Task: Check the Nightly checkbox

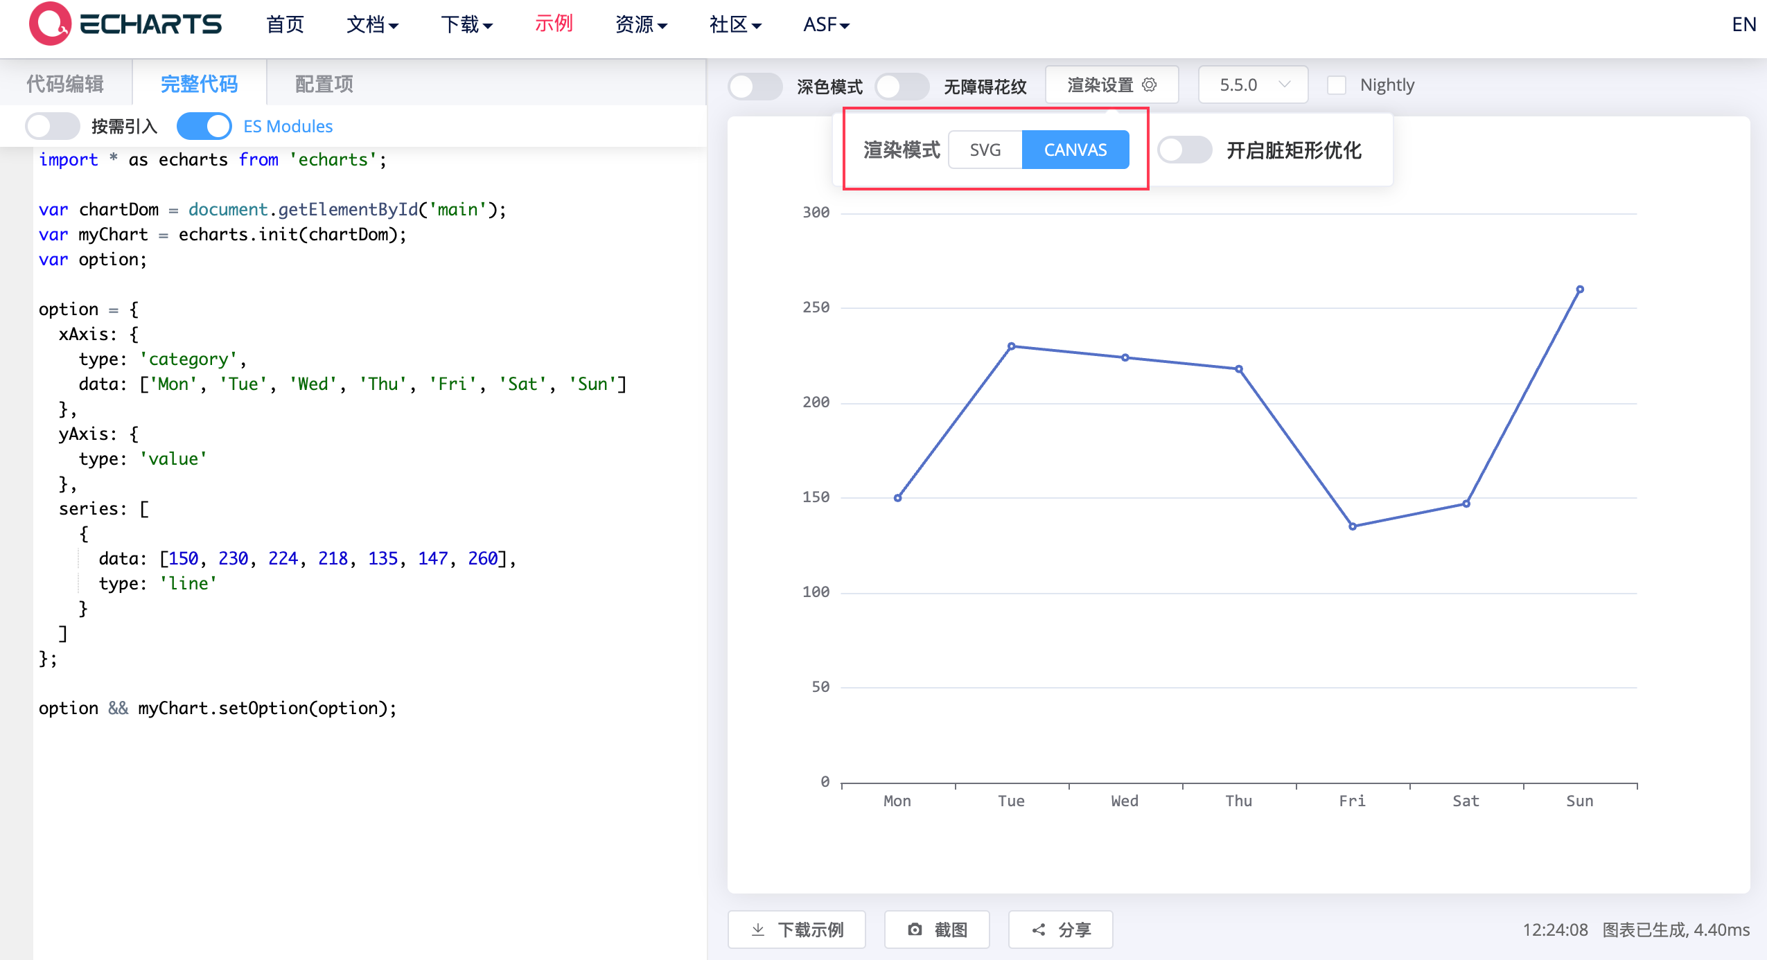Action: click(1336, 85)
